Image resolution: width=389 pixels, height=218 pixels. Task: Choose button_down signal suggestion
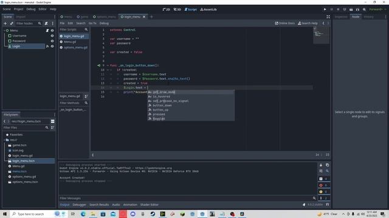tap(191, 105)
